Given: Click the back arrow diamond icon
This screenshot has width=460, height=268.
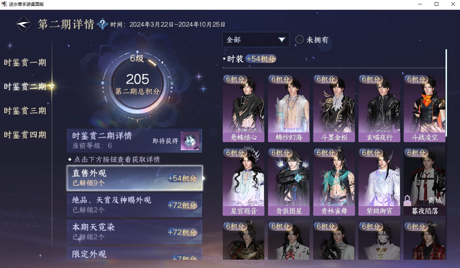Looking at the screenshot, I should [24, 25].
